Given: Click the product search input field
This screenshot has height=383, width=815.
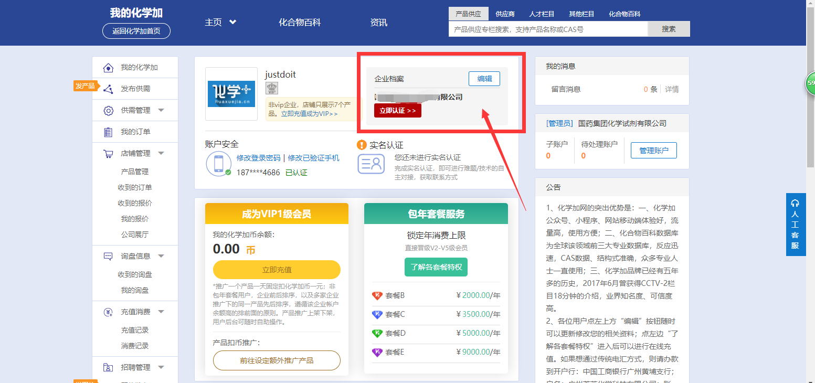Looking at the screenshot, I should point(548,29).
